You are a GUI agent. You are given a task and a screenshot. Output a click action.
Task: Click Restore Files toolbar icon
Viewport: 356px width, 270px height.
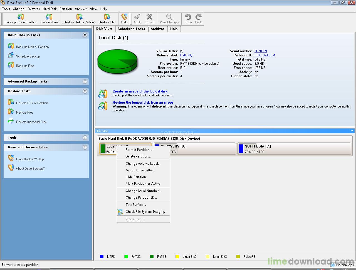pyautogui.click(x=107, y=17)
